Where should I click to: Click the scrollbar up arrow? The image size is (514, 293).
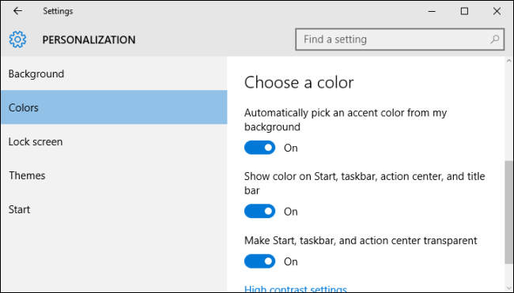(x=508, y=61)
